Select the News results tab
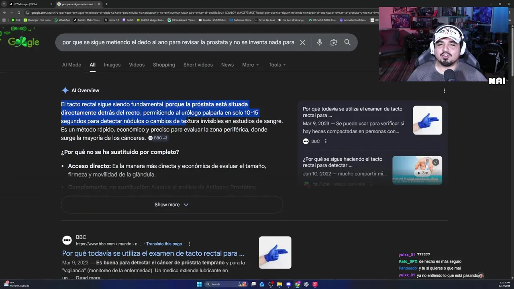The image size is (514, 289). tap(227, 65)
